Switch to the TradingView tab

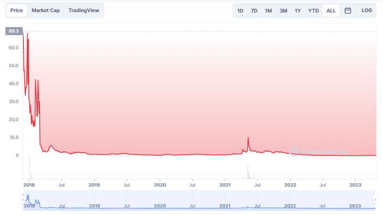click(84, 10)
